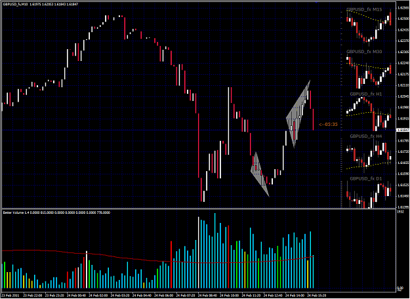Screen dimensions: 410x299
Task: Click the 24 Feb 03:20 time axis label
Action: tap(120, 296)
